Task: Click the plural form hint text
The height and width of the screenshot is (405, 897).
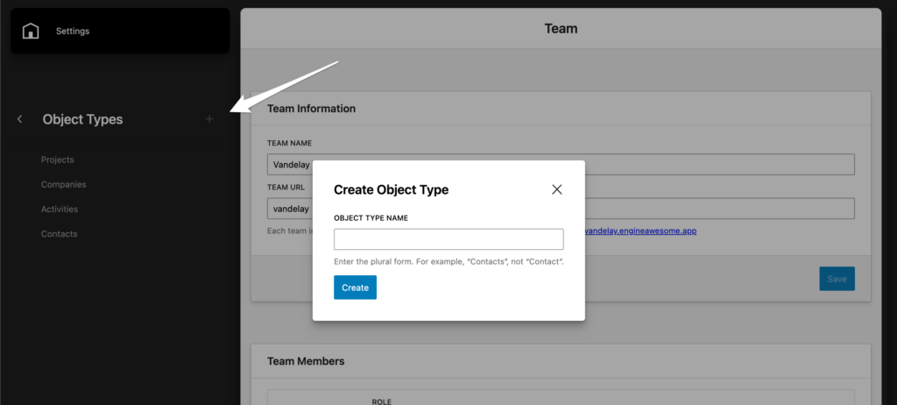Action: pyautogui.click(x=449, y=262)
